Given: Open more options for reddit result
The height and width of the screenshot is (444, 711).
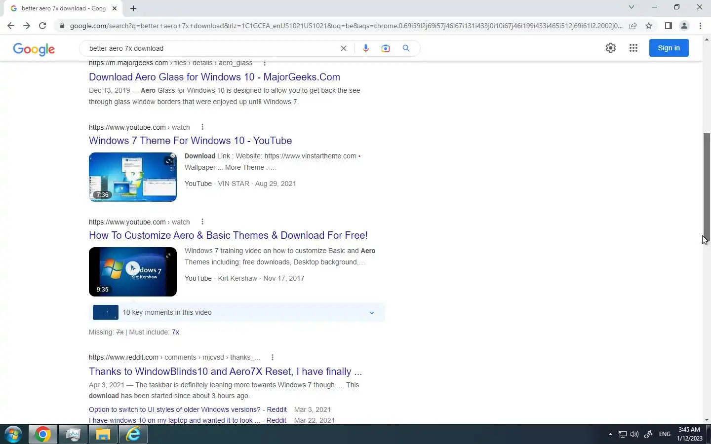Looking at the screenshot, I should tap(273, 357).
